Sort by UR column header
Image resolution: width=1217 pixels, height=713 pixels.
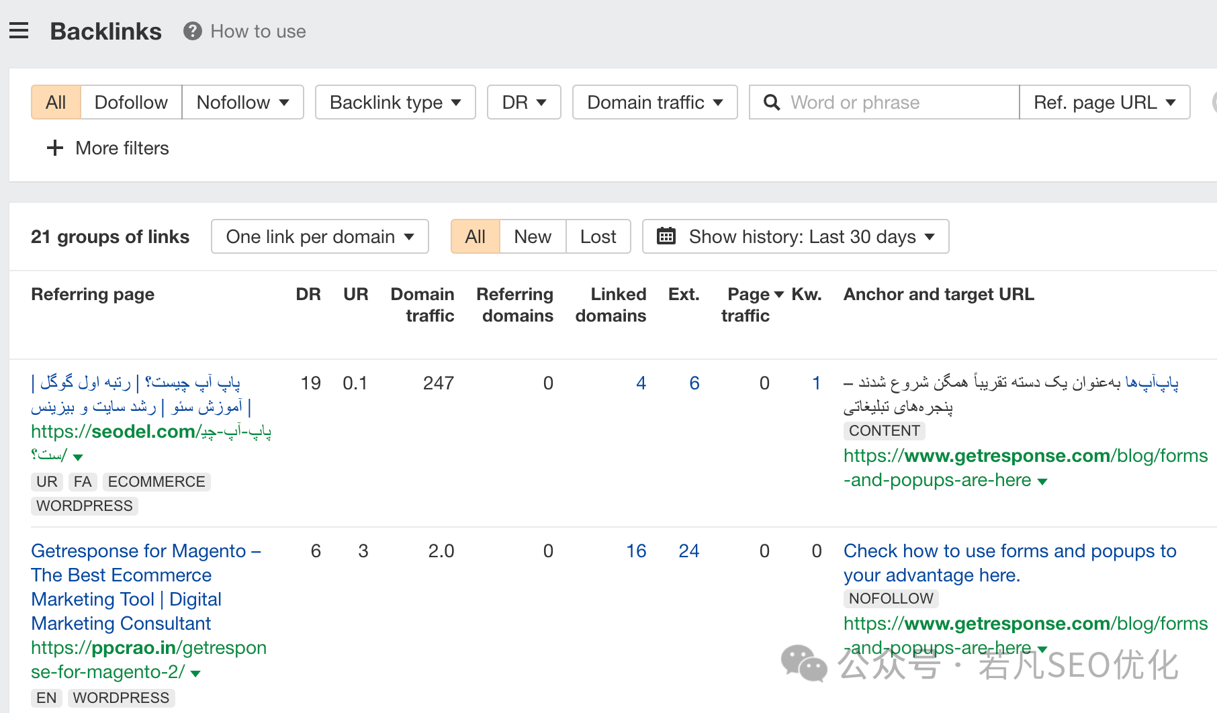[356, 294]
